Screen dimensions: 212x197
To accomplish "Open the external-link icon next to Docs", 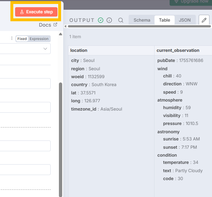I will [x=55, y=24].
